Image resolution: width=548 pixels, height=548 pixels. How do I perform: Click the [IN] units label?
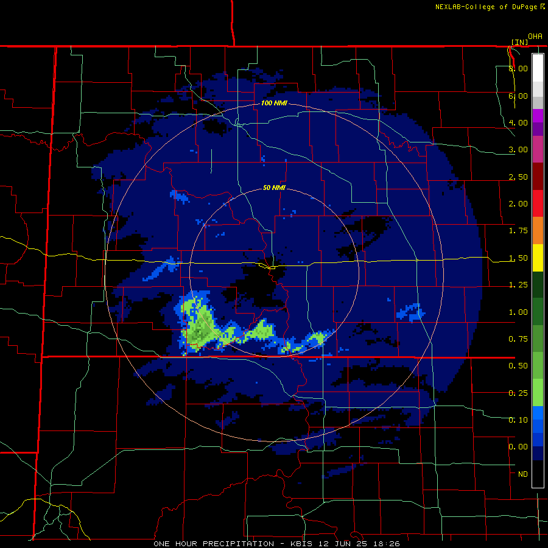(x=520, y=42)
